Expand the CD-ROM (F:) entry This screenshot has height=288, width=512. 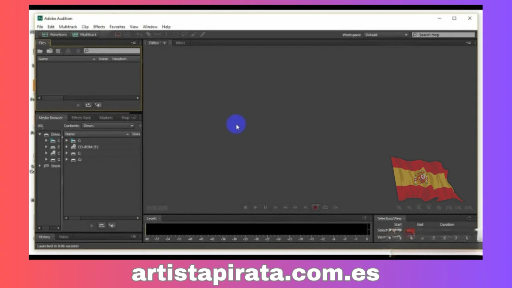click(67, 147)
